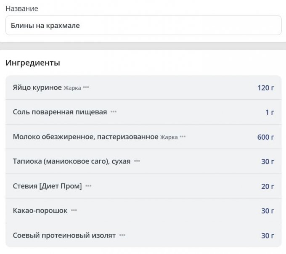Screen dimensions: 286x254
Task: Click the 20 г amount for Стевия
Action: click(x=267, y=186)
